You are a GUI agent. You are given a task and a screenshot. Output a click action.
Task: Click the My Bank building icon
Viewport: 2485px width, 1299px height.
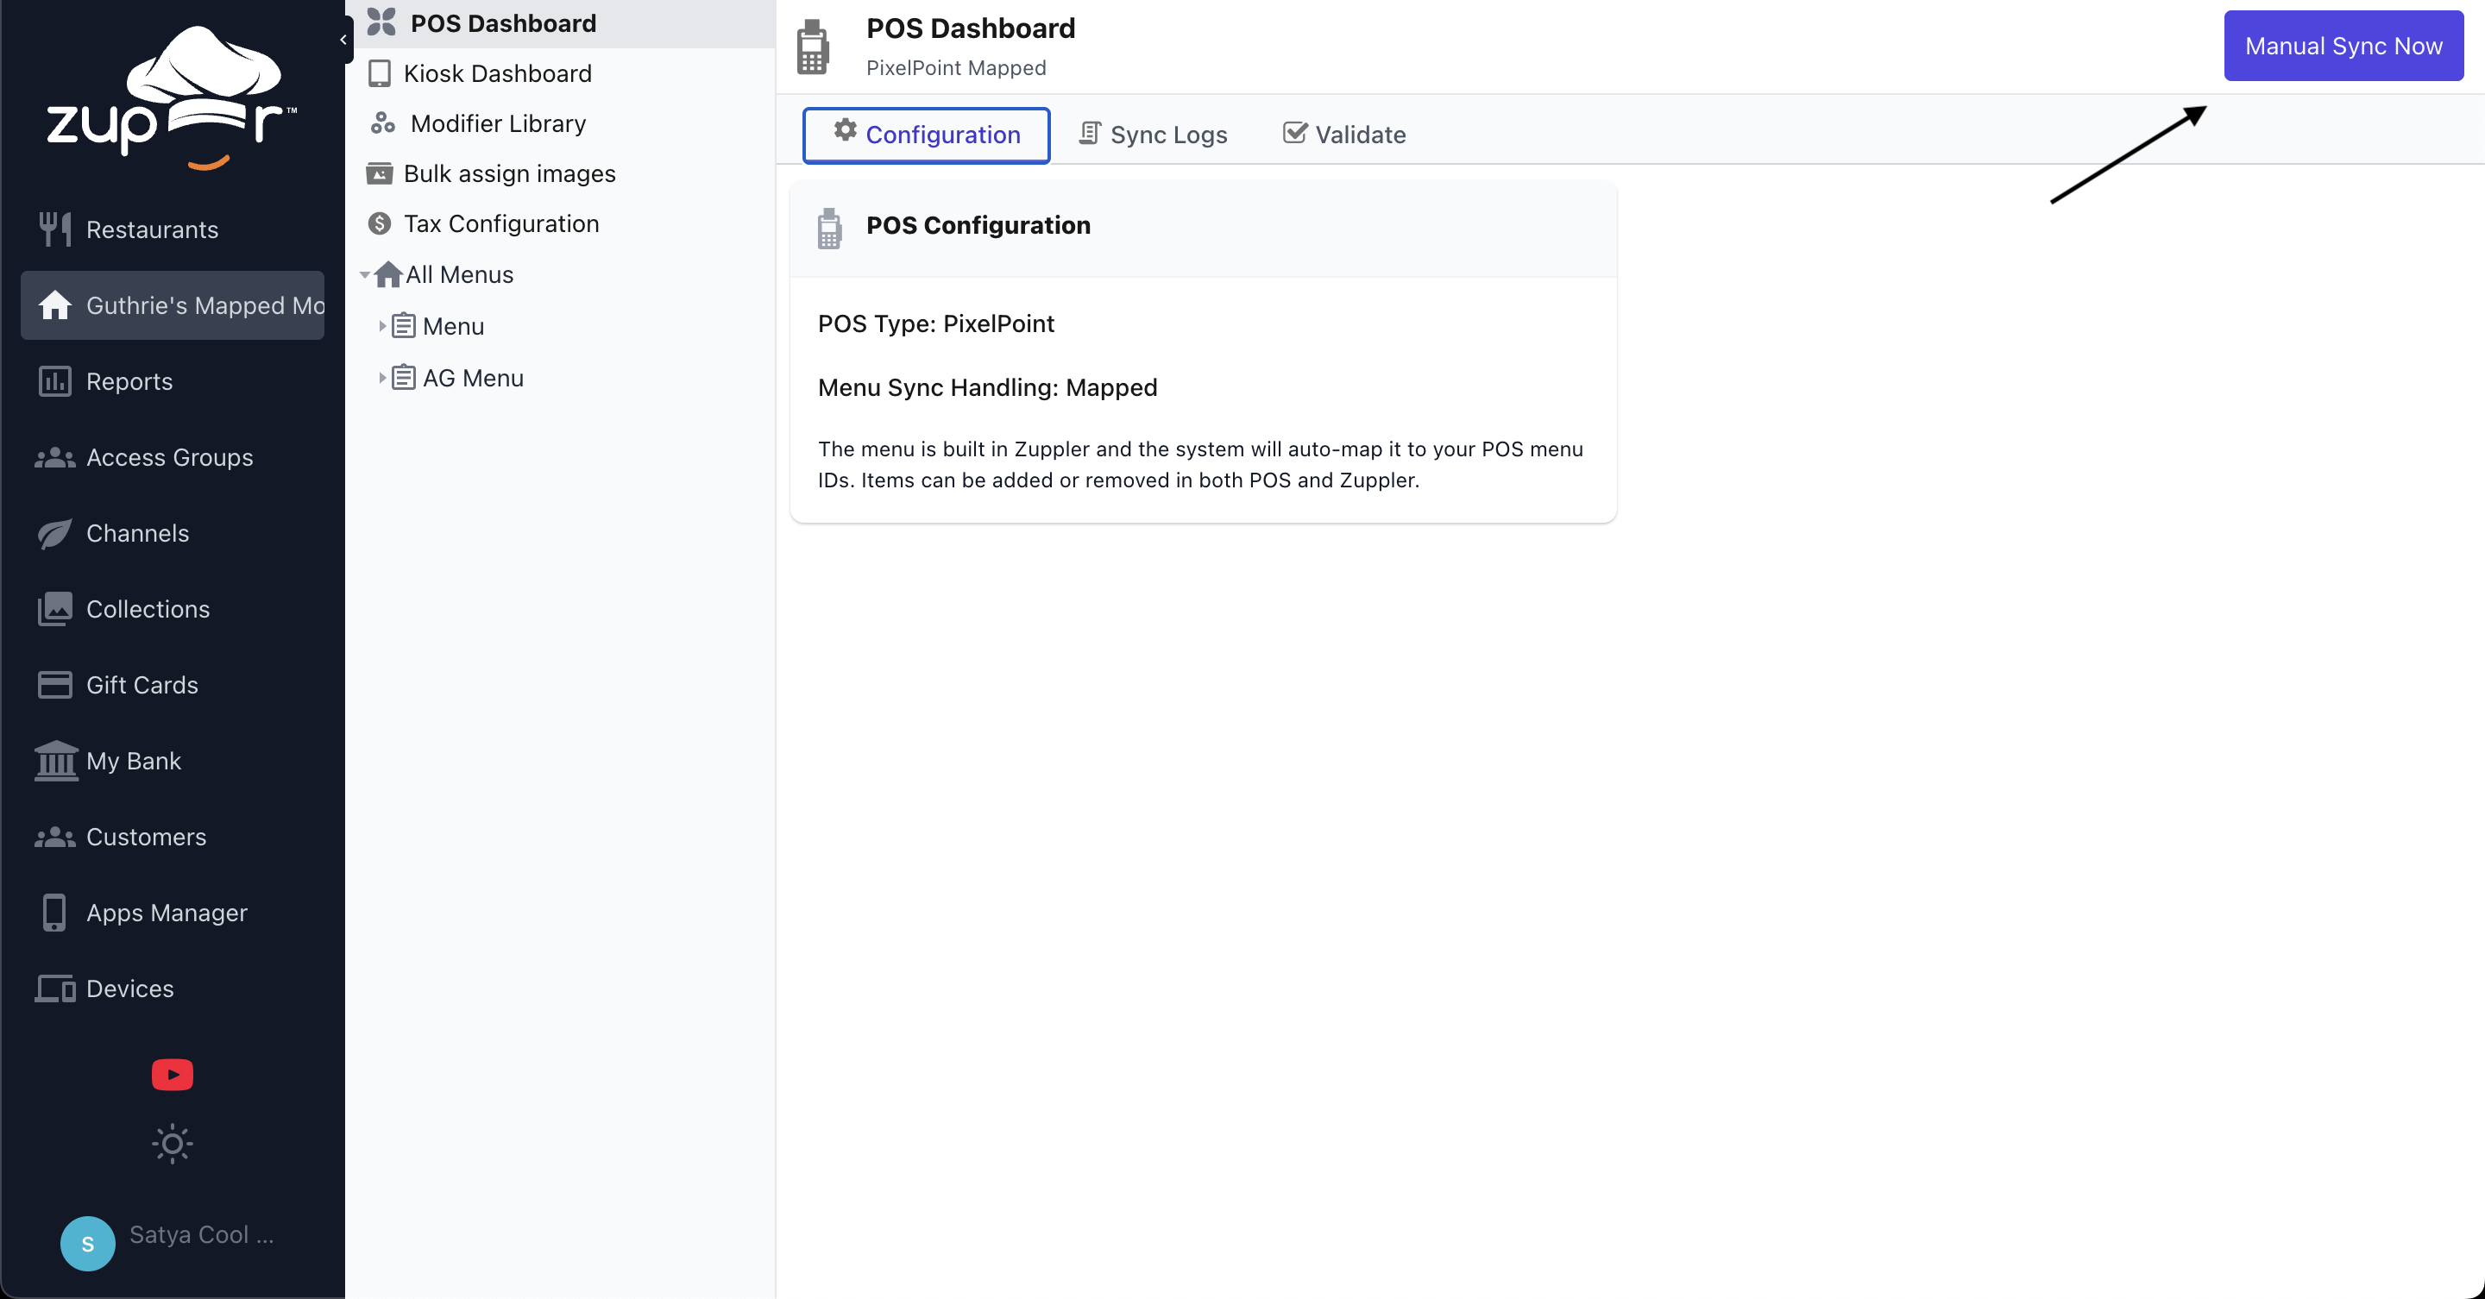pyautogui.click(x=55, y=761)
